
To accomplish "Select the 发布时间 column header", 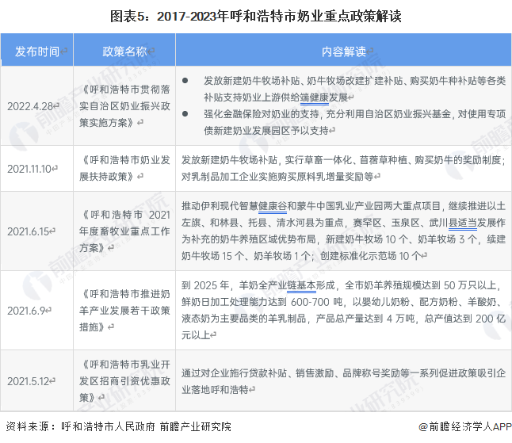I will (37, 52).
